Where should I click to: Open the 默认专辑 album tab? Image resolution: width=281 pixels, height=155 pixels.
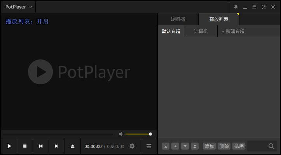coord(171,31)
